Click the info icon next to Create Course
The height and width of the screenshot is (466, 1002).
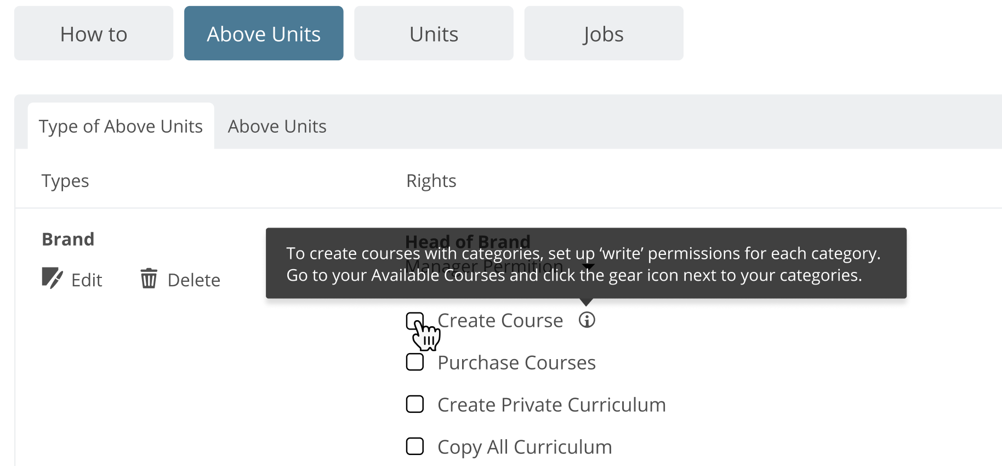coord(587,320)
